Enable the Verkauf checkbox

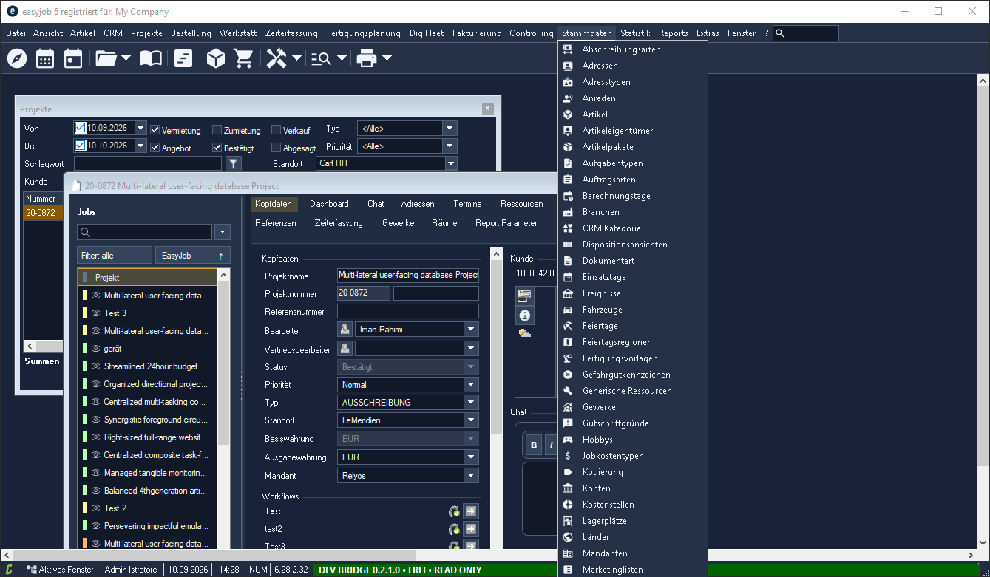[277, 130]
